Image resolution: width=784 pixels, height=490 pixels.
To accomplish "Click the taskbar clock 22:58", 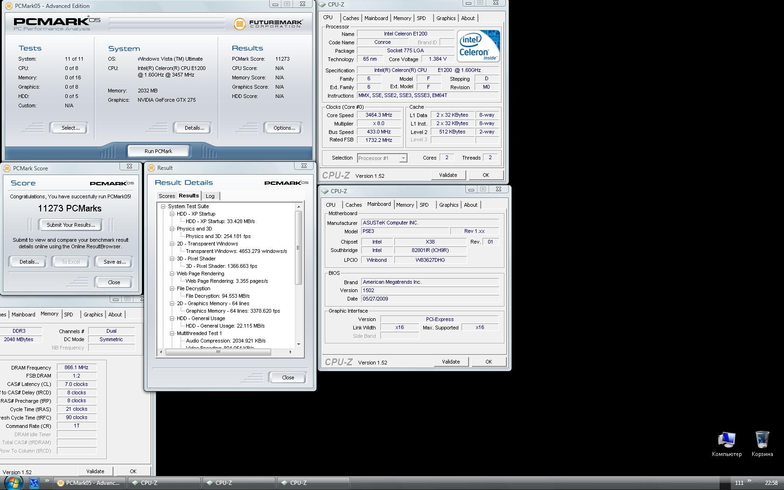I will (771, 483).
